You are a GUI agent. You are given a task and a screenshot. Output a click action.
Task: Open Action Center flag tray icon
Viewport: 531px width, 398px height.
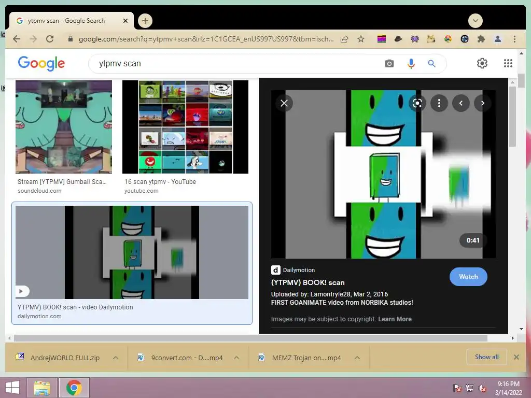tap(457, 388)
